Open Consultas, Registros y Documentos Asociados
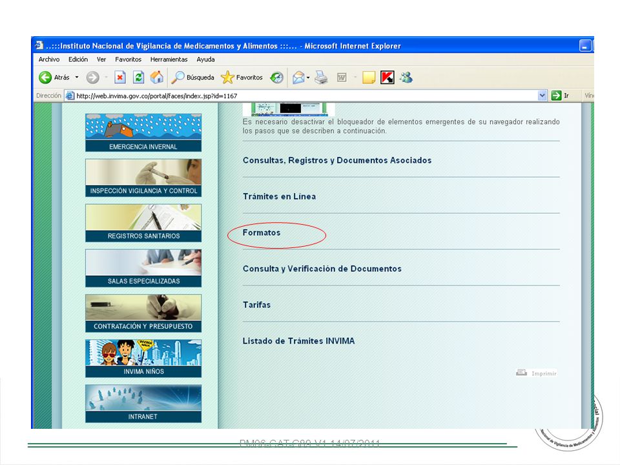Screen dimensions: 620x465 click(x=337, y=160)
